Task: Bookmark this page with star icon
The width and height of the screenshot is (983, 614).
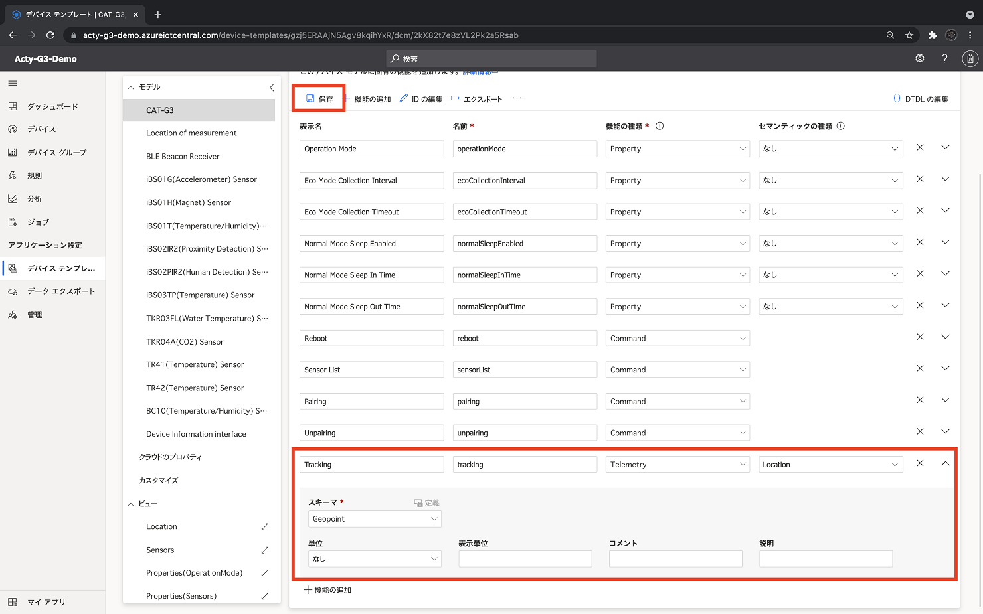Action: pos(909,35)
